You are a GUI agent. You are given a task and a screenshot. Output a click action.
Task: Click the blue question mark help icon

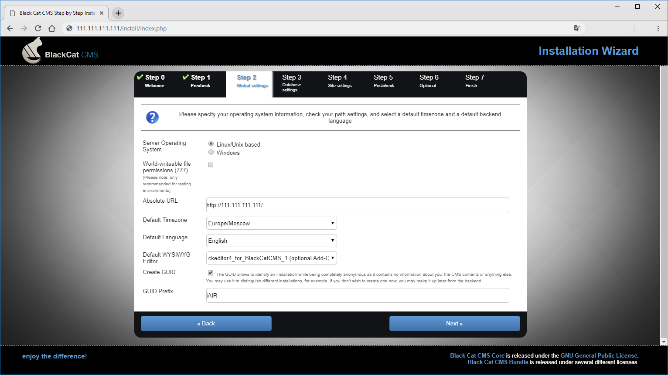(x=152, y=117)
